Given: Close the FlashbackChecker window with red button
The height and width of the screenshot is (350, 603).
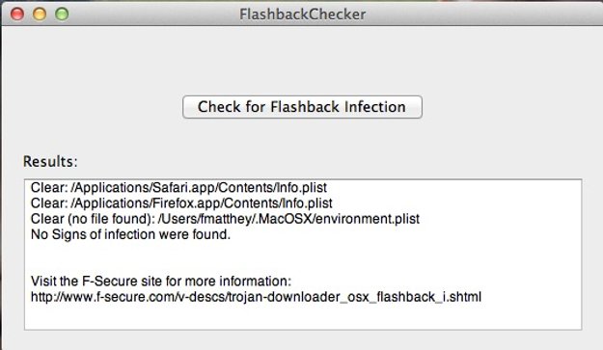Looking at the screenshot, I should (x=17, y=14).
